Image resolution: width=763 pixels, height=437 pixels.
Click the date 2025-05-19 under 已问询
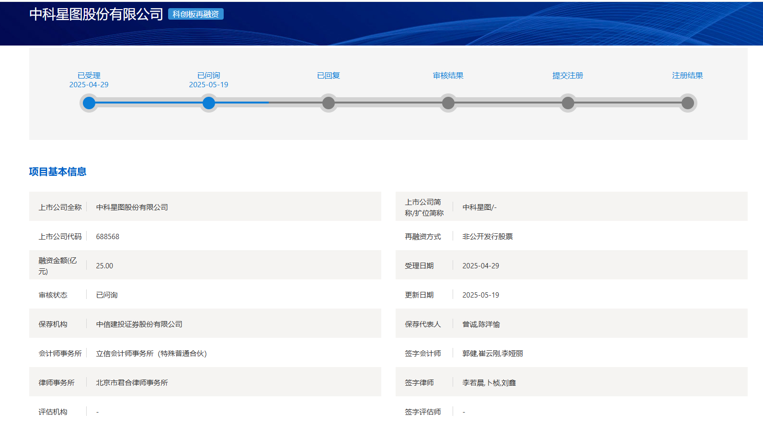(209, 85)
